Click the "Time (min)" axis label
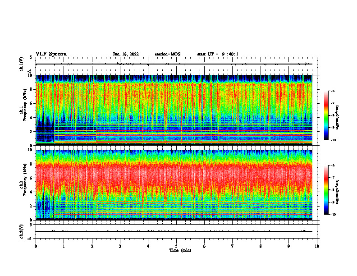This screenshot has height=276, width=357. (180, 250)
